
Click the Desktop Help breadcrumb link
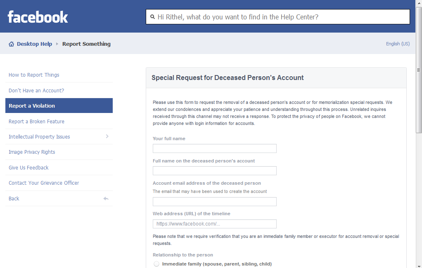click(34, 44)
